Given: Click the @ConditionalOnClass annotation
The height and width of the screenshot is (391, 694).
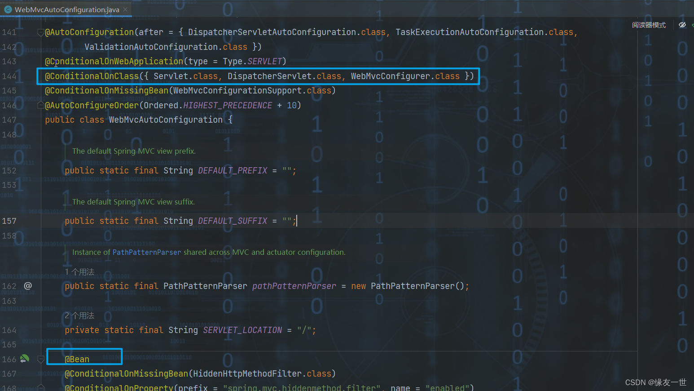Looking at the screenshot, I should pos(92,76).
